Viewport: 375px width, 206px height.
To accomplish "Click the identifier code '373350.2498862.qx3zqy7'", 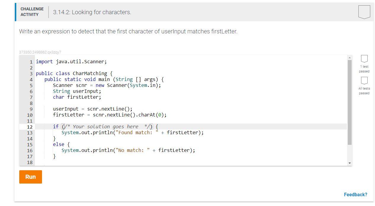I will click(x=40, y=52).
